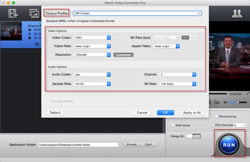
Task: Open the Sample Rate 44100 dropdown
Action: (92, 84)
